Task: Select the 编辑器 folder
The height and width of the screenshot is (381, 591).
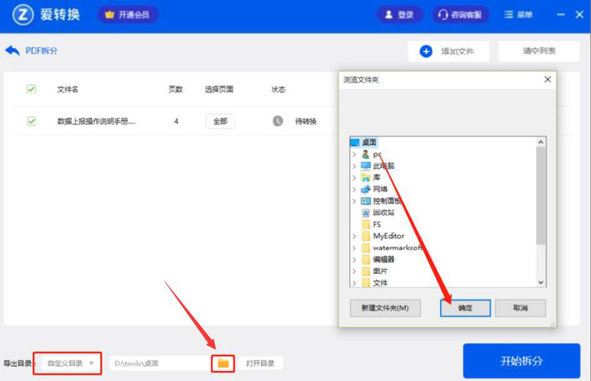Action: point(378,259)
